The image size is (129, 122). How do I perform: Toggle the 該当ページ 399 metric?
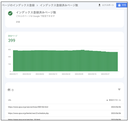click(13, 39)
